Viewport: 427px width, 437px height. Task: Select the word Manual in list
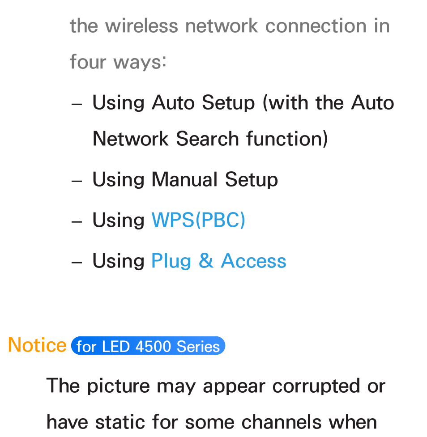point(184,179)
